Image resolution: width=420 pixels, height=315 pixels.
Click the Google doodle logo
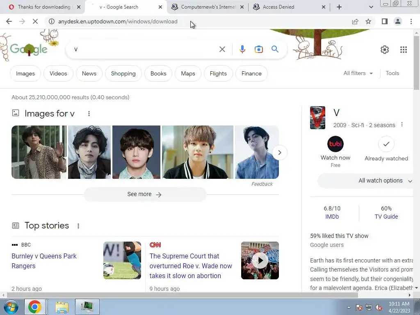(x=29, y=49)
